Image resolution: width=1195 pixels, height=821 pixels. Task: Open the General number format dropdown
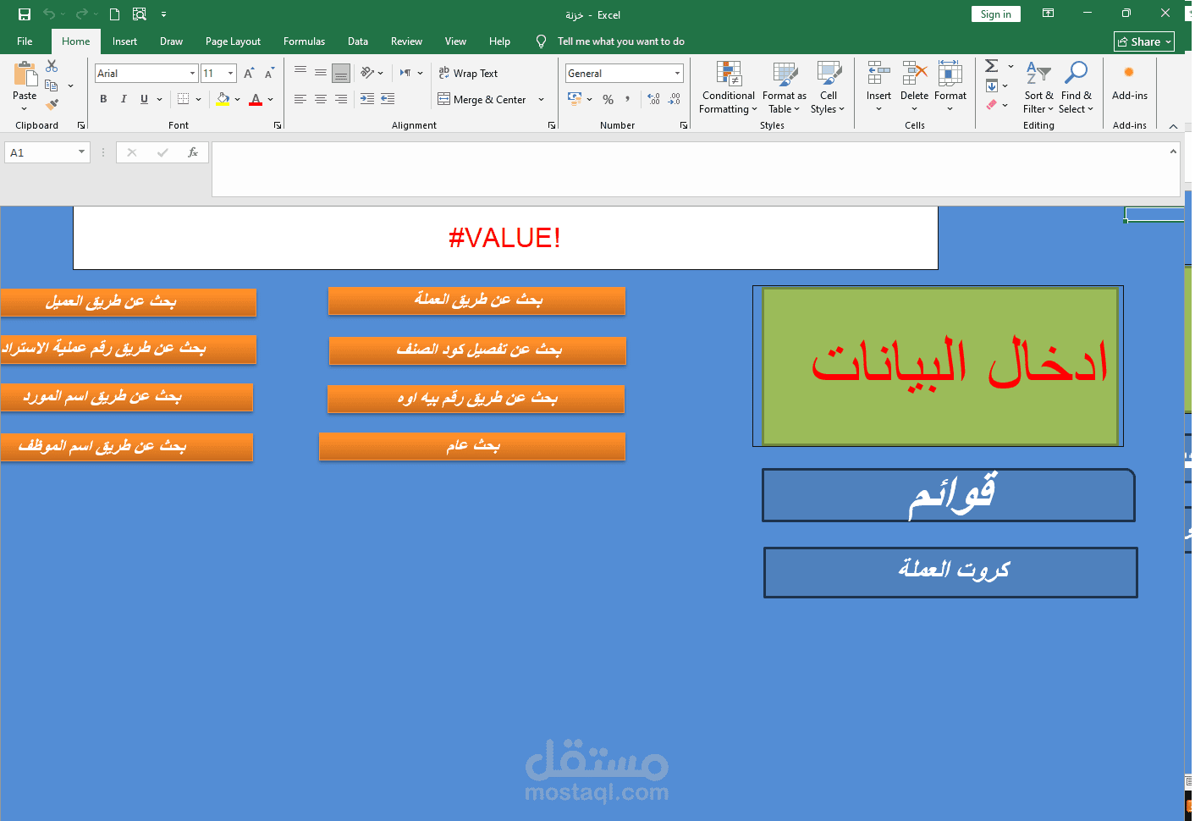click(x=677, y=74)
